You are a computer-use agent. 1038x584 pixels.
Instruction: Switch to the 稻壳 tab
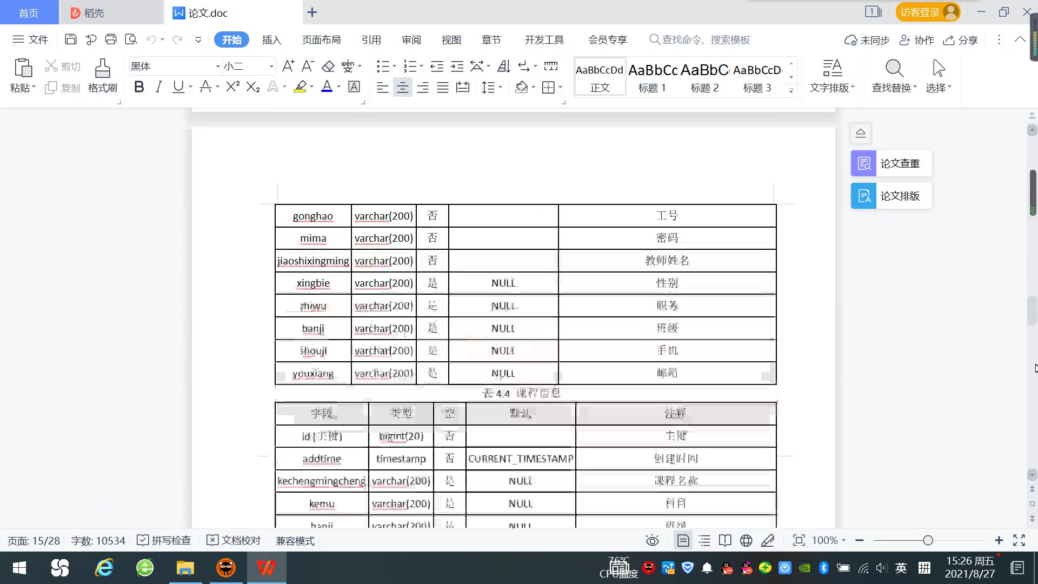[111, 12]
